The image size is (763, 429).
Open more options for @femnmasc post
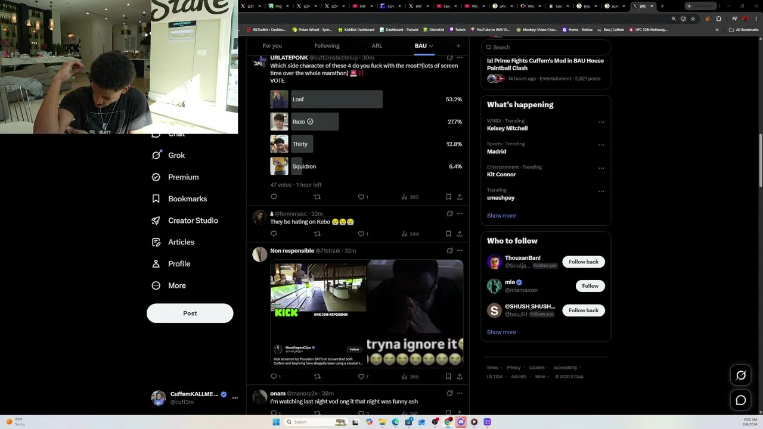pos(460,213)
